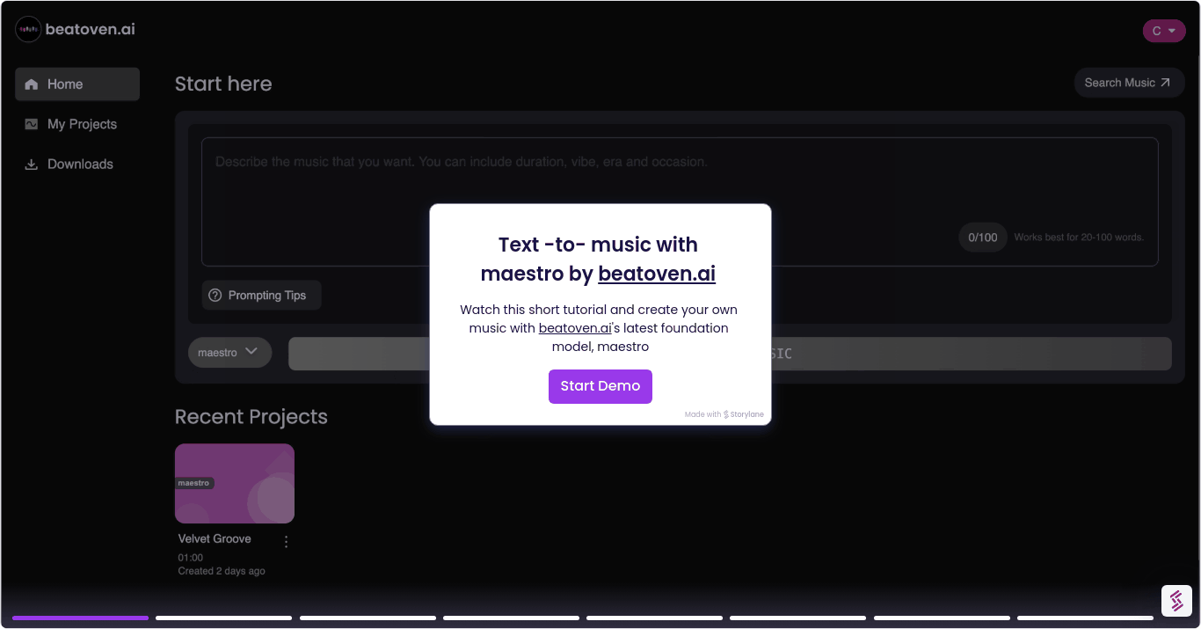Go to My Projects in sidebar
Viewport: 1201px width, 629px height.
tap(81, 124)
